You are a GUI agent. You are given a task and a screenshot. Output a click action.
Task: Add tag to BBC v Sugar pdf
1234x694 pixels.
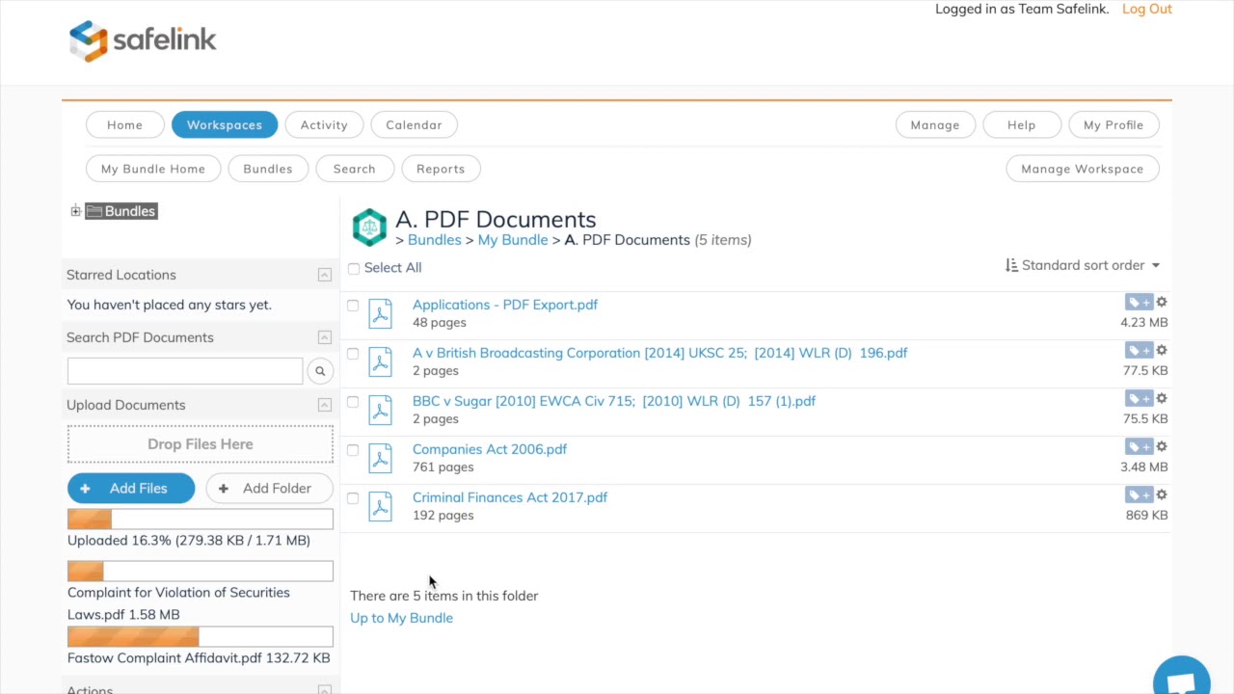[x=1139, y=399]
